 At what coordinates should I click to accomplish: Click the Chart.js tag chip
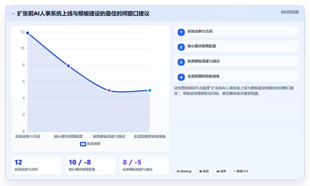tap(184, 171)
